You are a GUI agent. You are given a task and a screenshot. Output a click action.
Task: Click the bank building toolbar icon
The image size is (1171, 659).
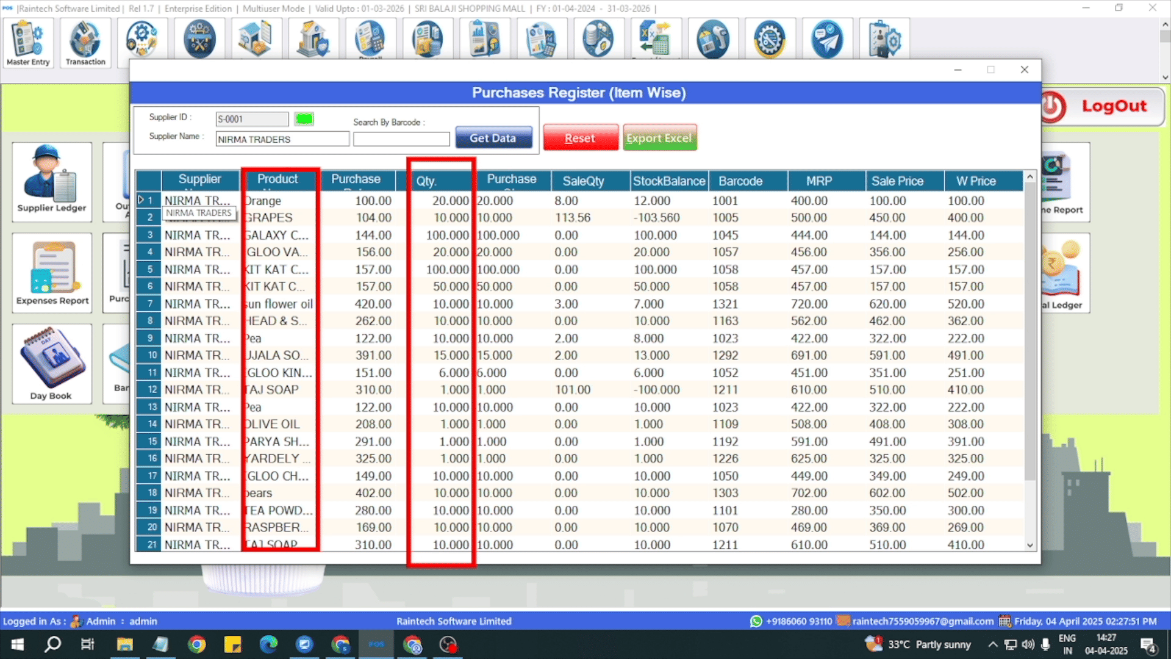[313, 39]
